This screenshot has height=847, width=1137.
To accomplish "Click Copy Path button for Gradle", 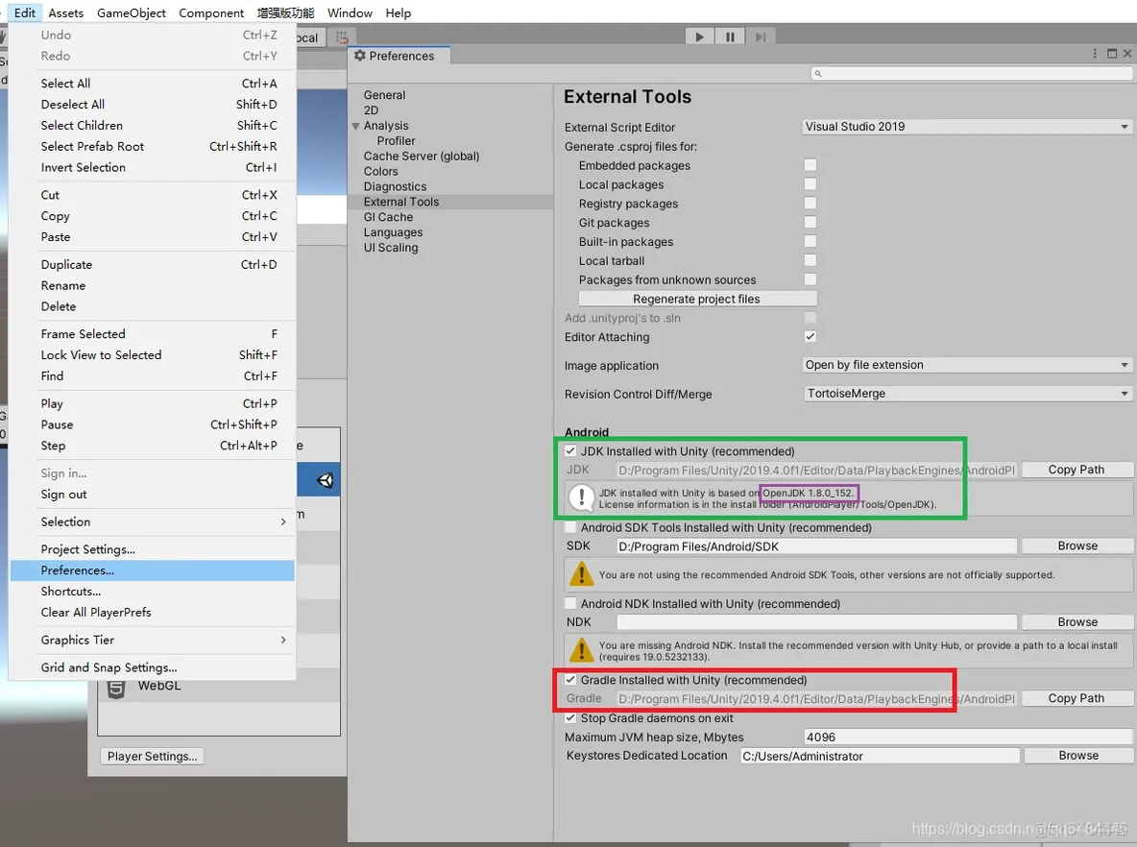I will point(1077,698).
